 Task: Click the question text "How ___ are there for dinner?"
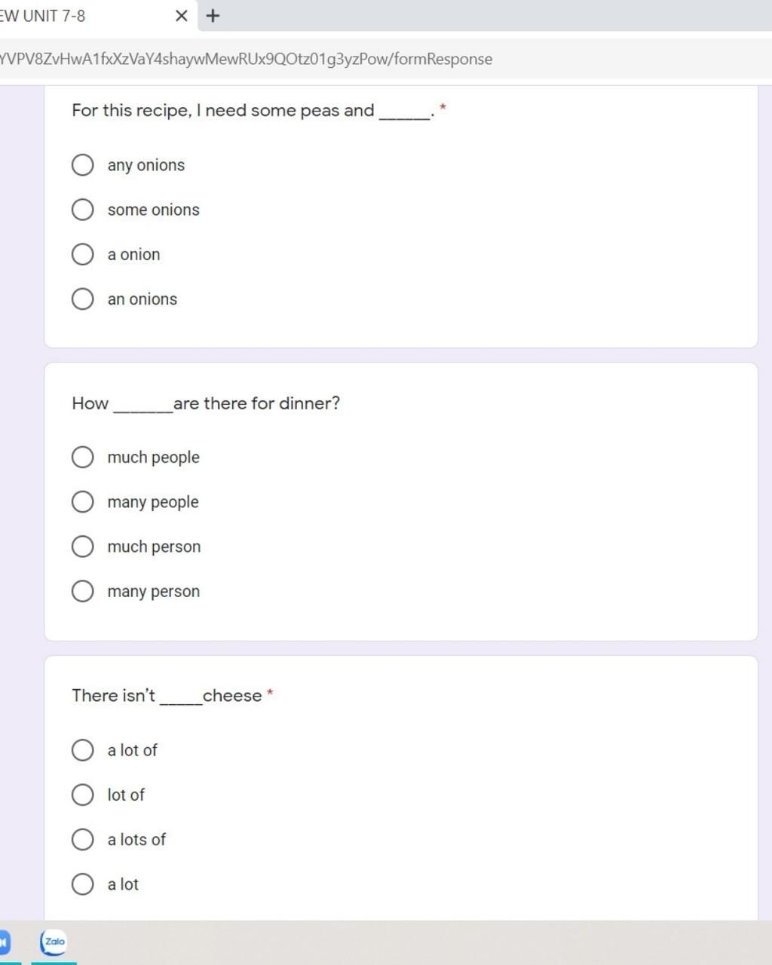point(206,403)
